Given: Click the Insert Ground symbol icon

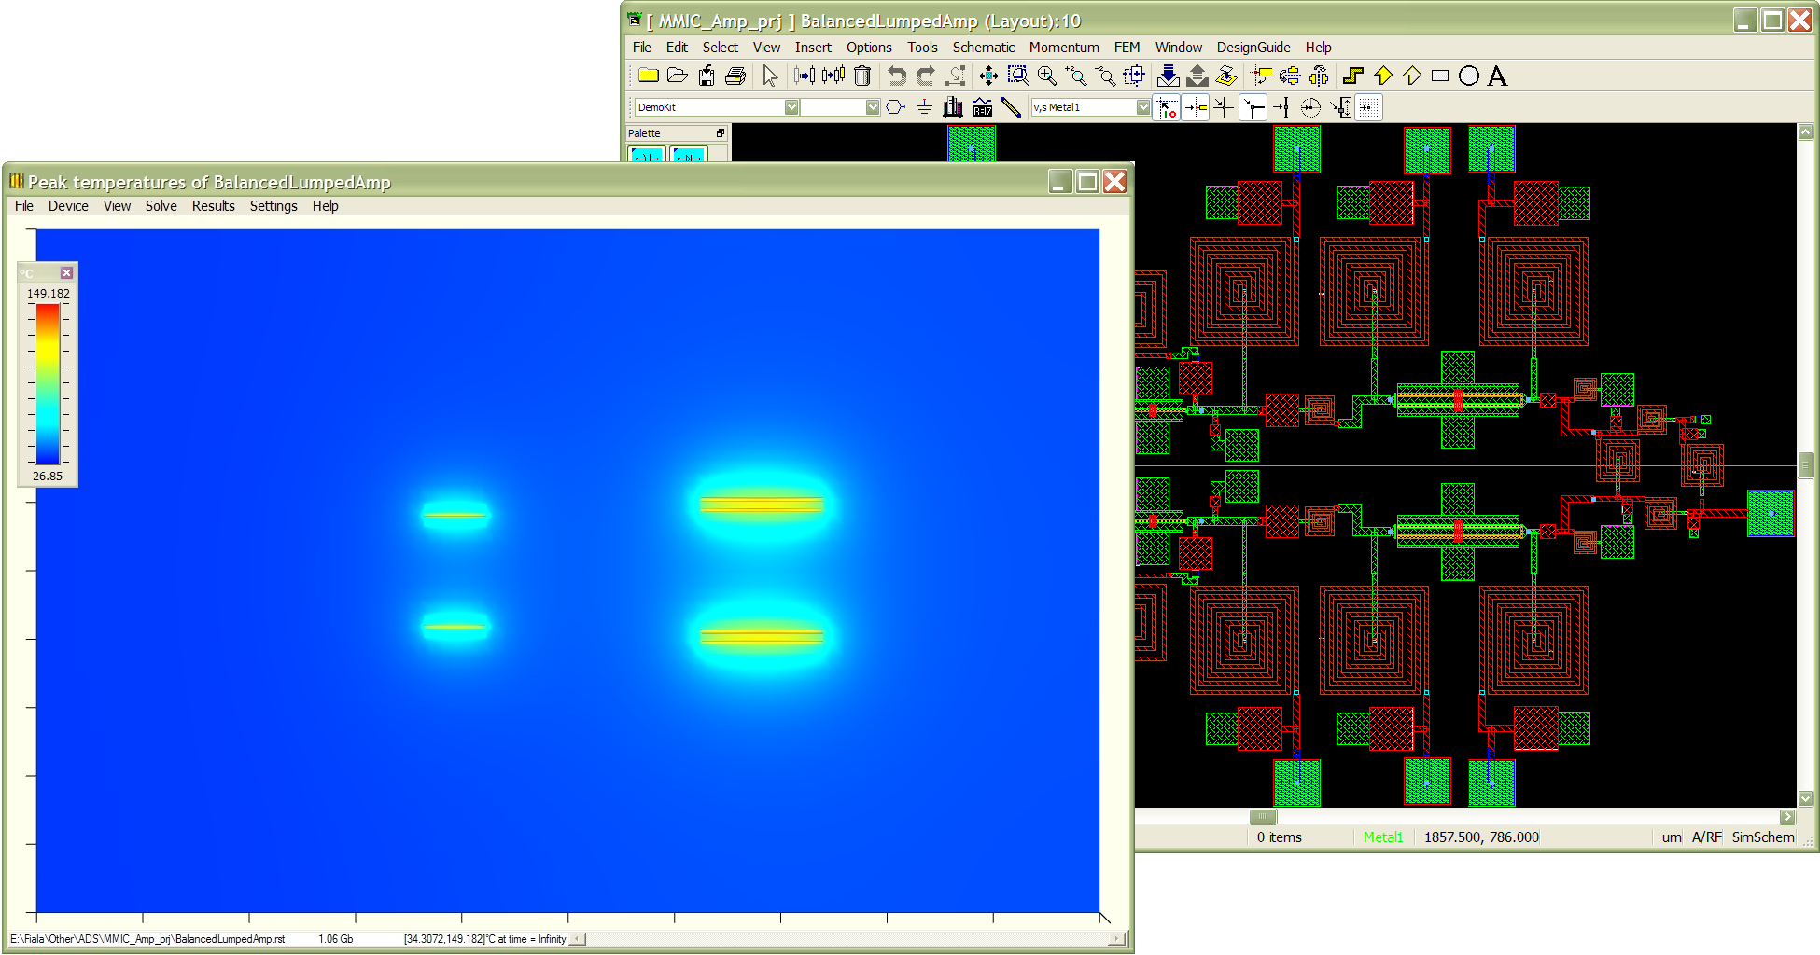Looking at the screenshot, I should [924, 107].
